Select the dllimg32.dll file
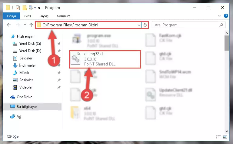This screenshot has width=233, height=144. pyautogui.click(x=105, y=59)
